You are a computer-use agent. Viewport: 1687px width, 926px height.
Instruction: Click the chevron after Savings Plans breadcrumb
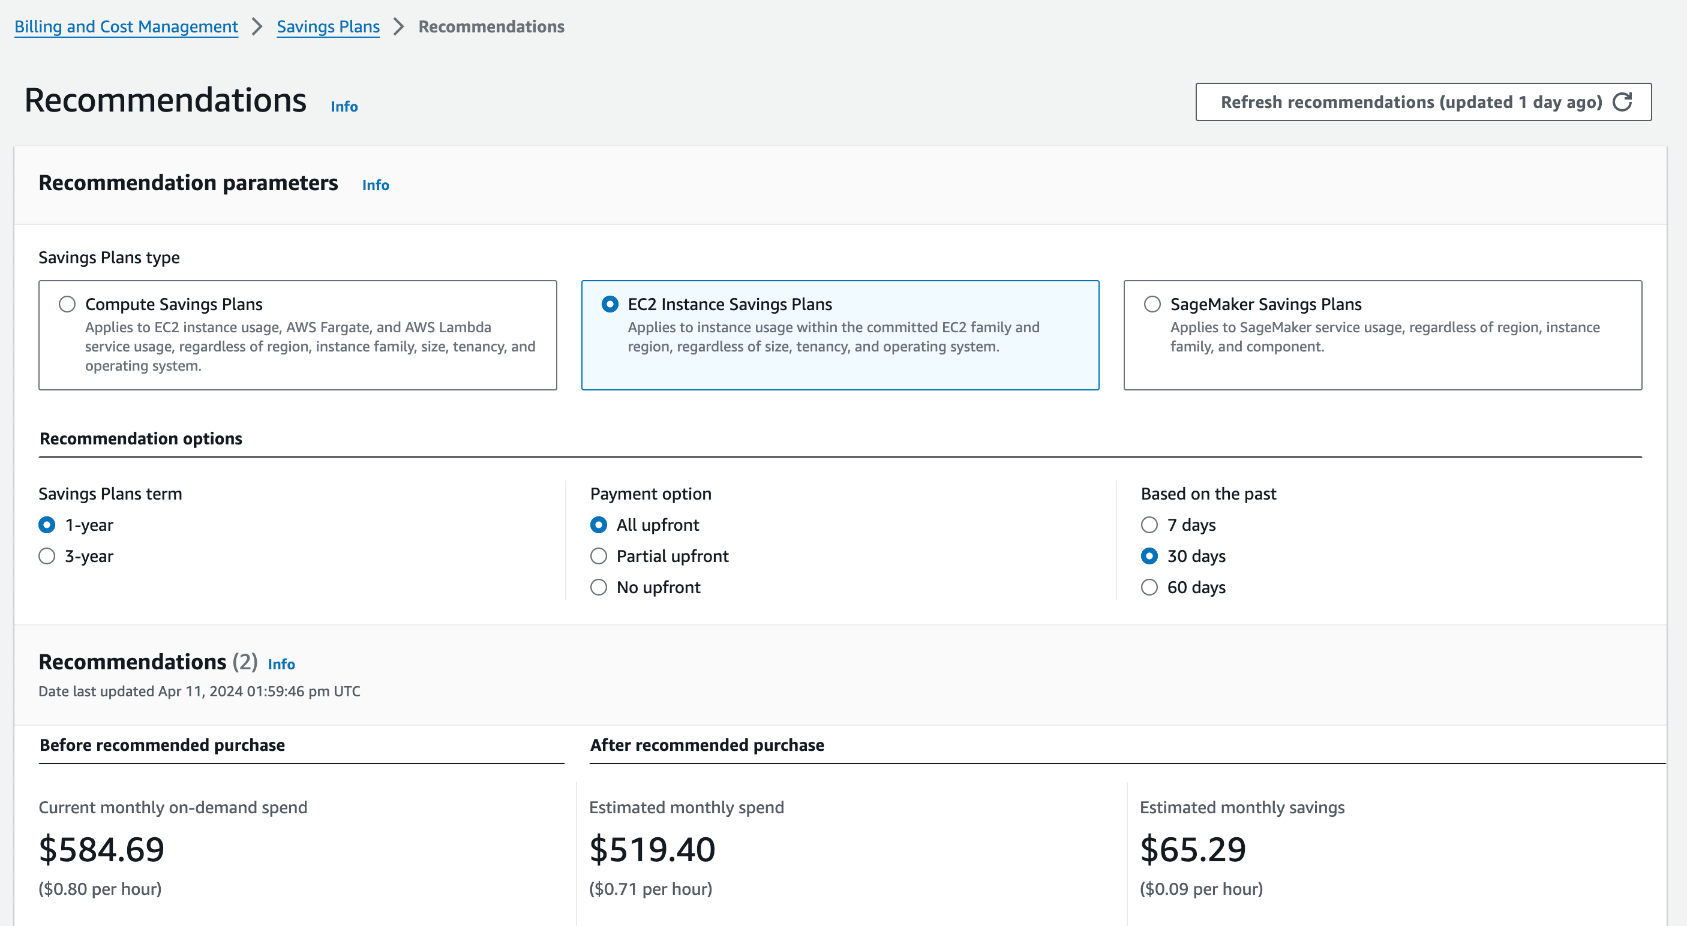click(x=399, y=27)
